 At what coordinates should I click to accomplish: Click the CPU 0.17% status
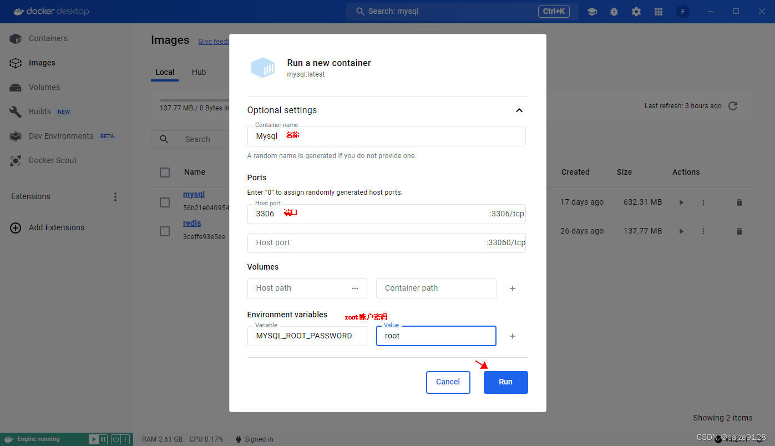coord(206,439)
